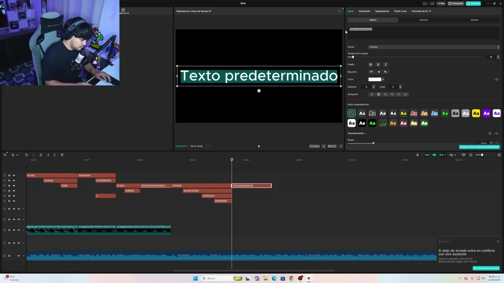Viewport: 504px width, 283px height.
Task: Click the white text color swatch
Action: pyautogui.click(x=374, y=79)
